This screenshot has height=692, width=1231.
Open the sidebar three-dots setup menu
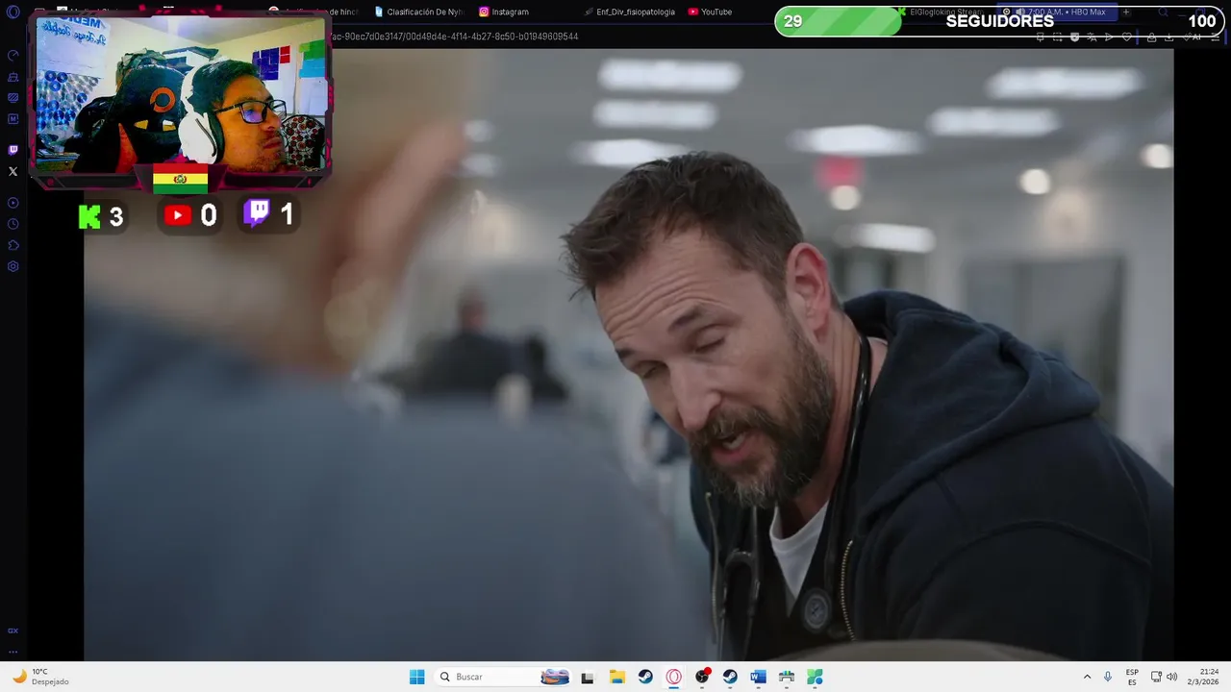coord(13,651)
